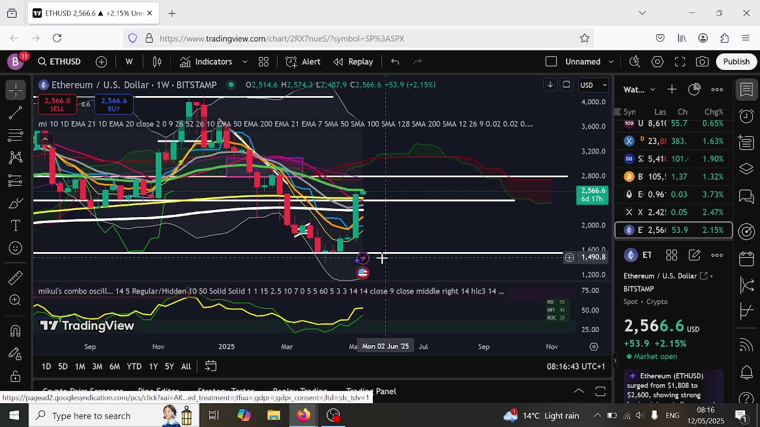Open the Notifications bell panel
Viewport: 760px width, 427px height.
[x=747, y=372]
